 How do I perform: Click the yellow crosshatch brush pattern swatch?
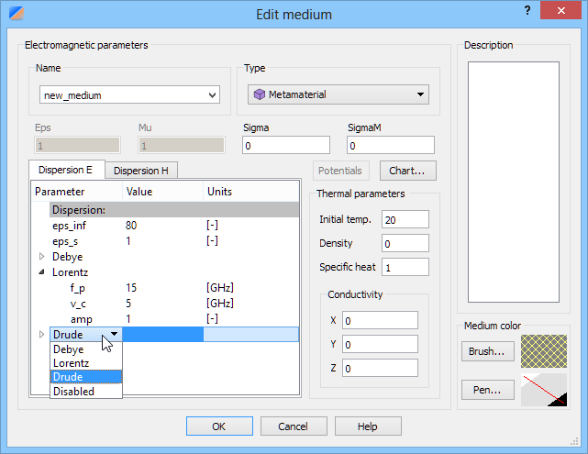click(x=544, y=351)
